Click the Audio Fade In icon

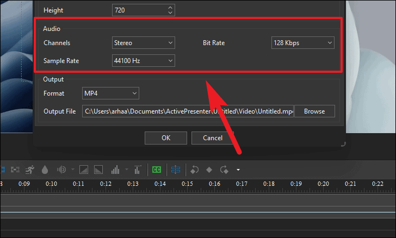tap(84, 170)
